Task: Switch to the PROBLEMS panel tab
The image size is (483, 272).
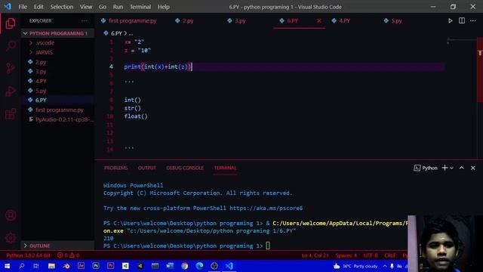Action: (115, 168)
